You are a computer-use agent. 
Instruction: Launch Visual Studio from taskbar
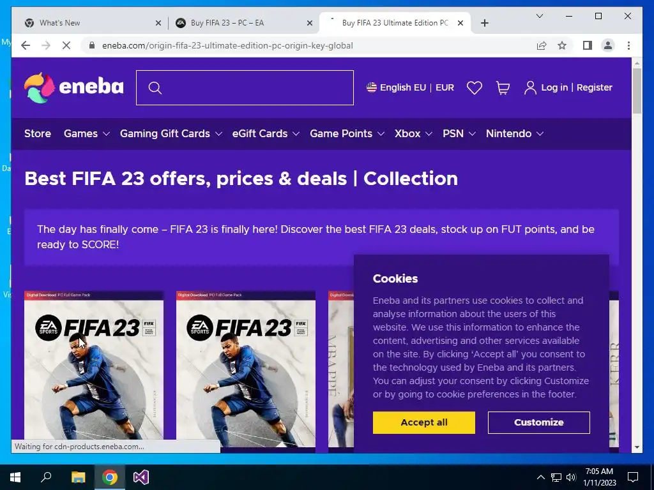[x=141, y=477]
